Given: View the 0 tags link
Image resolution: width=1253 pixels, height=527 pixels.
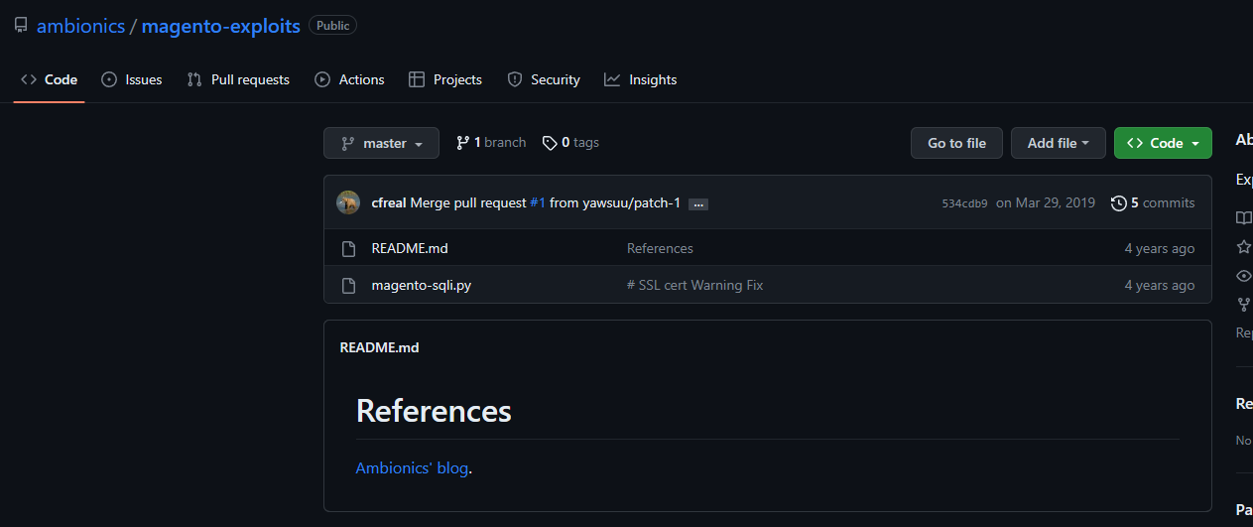Looking at the screenshot, I should [x=570, y=143].
